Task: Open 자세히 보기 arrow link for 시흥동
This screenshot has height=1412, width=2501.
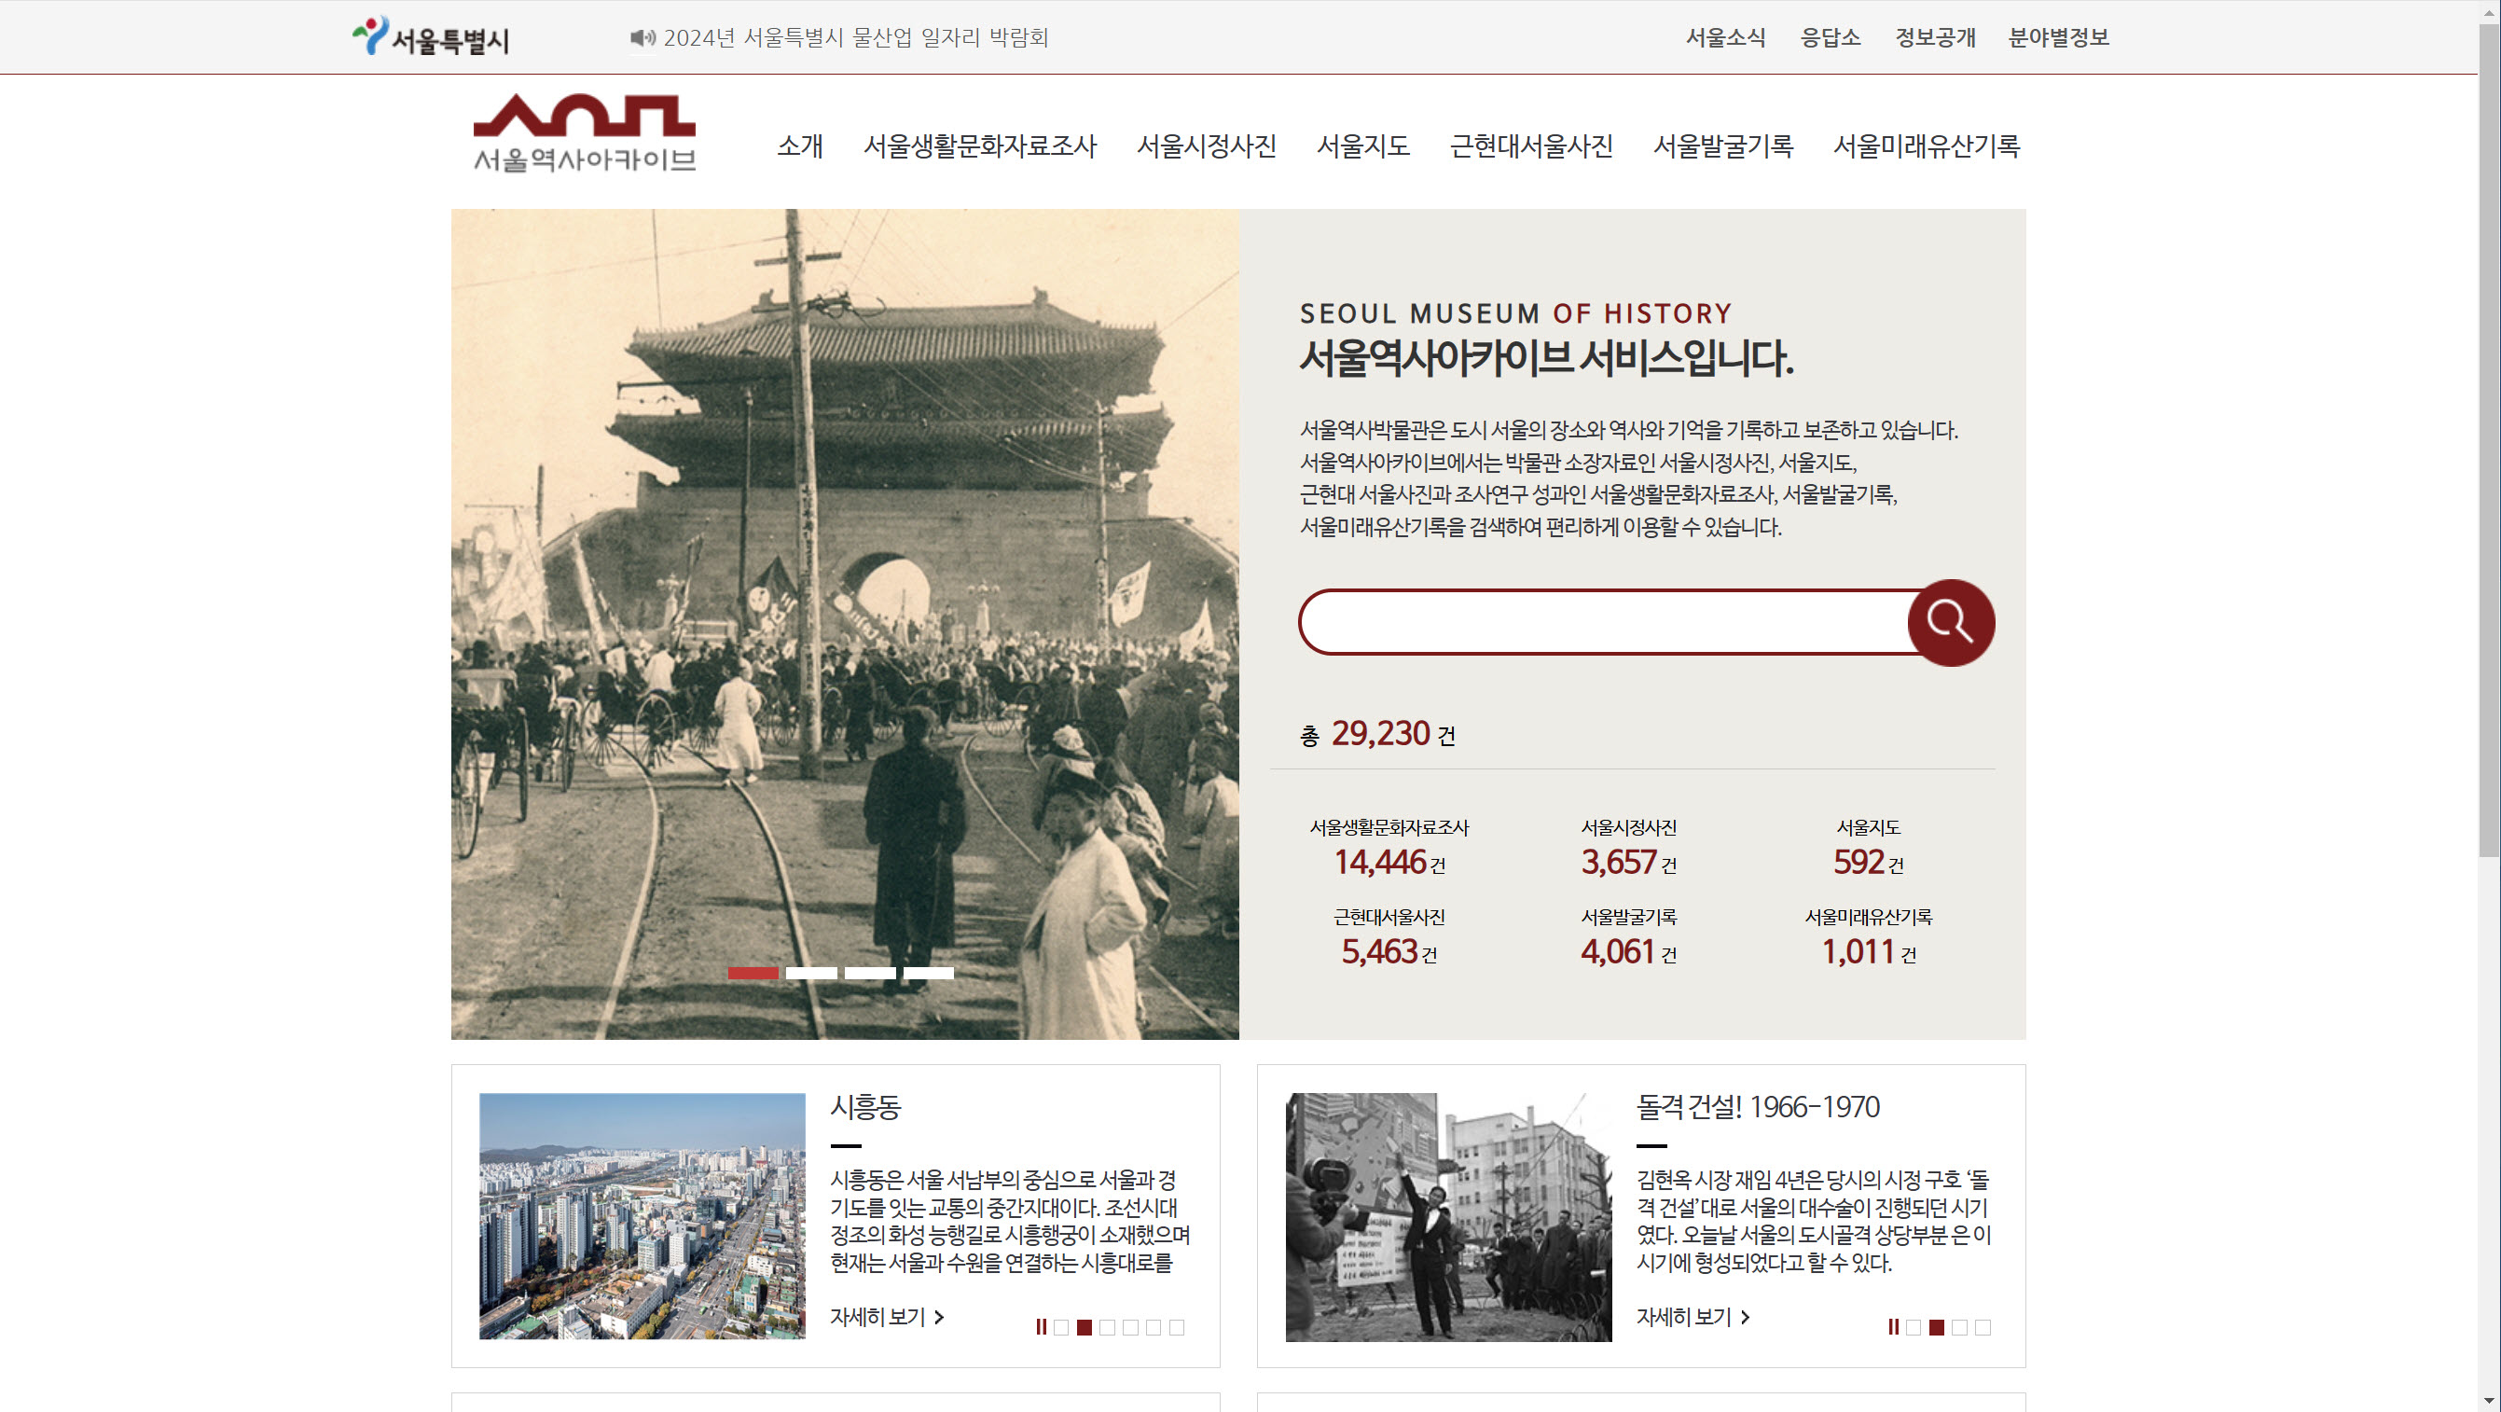Action: pos(887,1317)
